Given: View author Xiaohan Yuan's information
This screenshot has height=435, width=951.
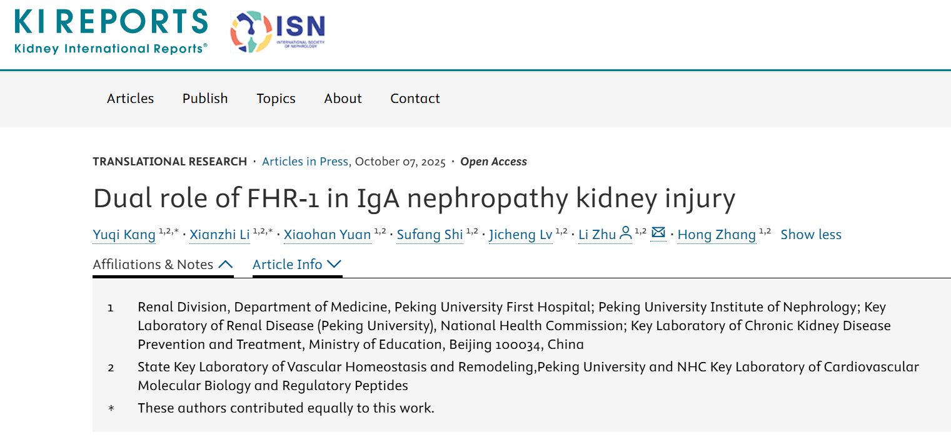Looking at the screenshot, I should (x=327, y=235).
